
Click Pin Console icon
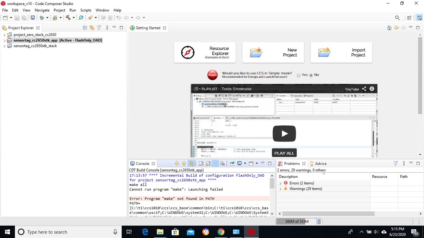[x=232, y=164]
